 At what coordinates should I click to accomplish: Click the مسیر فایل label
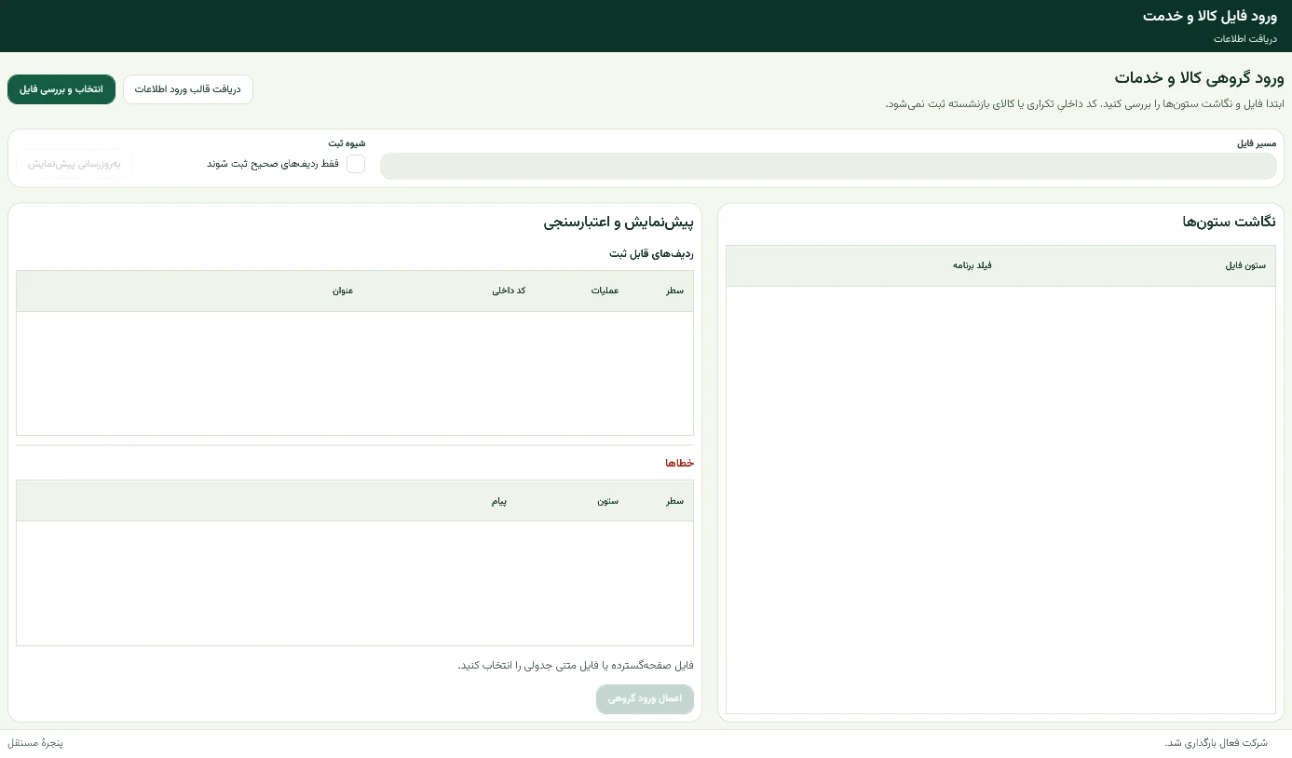tap(1257, 143)
